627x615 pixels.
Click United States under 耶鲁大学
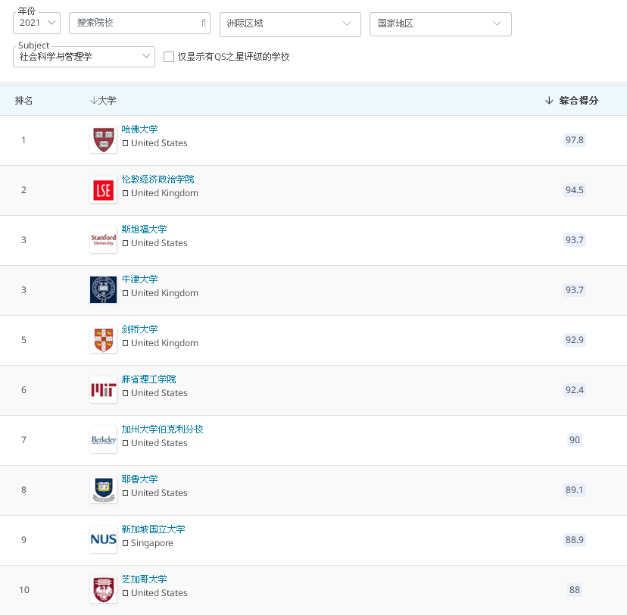(x=159, y=493)
